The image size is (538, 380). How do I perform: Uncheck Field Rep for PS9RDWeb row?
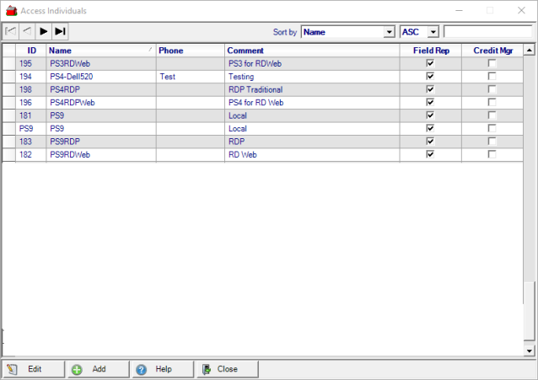click(x=430, y=154)
